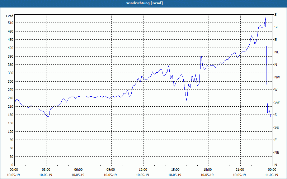This screenshot has width=287, height=179.
Task: Click the "S" compass label level with 180
Action: (276, 115)
